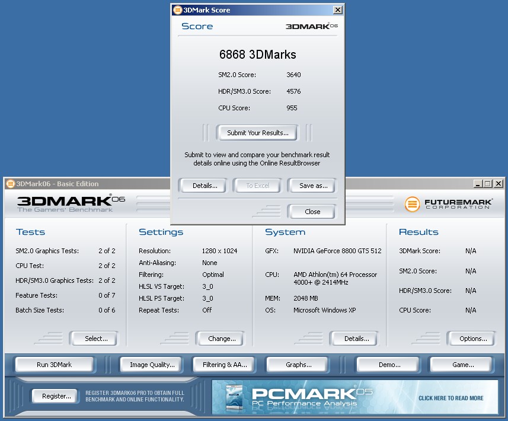Open the Graphs tool

[298, 365]
